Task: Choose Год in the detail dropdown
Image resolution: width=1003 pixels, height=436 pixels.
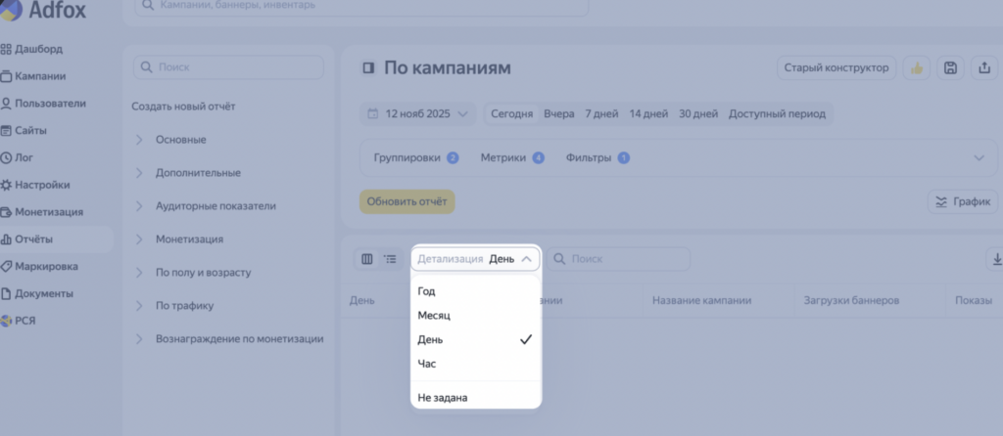Action: pyautogui.click(x=475, y=291)
